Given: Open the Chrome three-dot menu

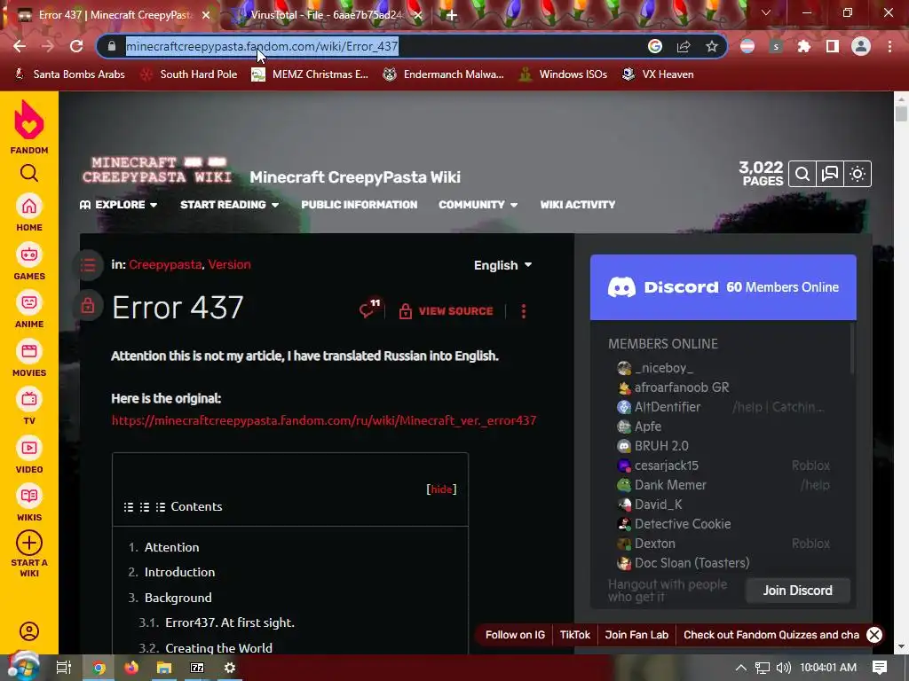Looking at the screenshot, I should tap(889, 46).
